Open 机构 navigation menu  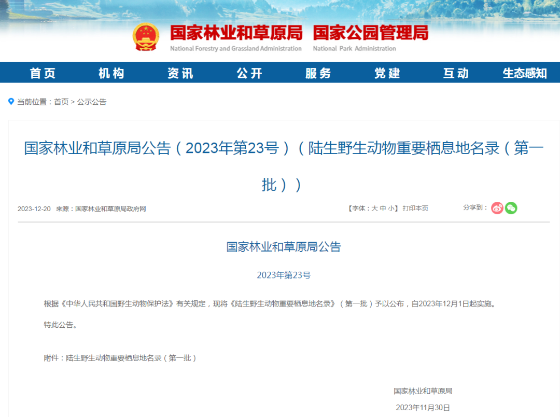click(111, 73)
